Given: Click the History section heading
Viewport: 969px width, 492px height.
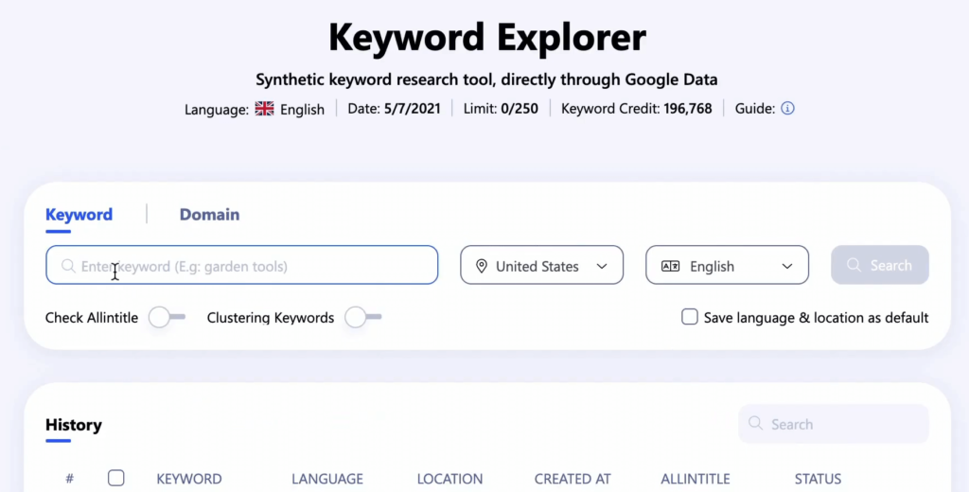Looking at the screenshot, I should pyautogui.click(x=74, y=425).
